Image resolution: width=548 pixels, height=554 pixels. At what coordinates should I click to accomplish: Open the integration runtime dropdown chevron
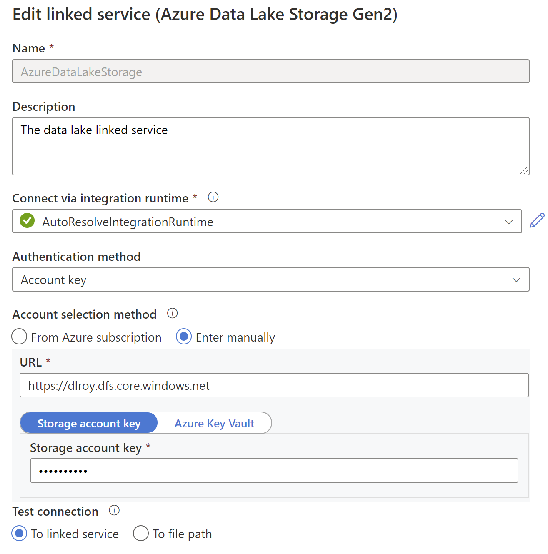(508, 222)
